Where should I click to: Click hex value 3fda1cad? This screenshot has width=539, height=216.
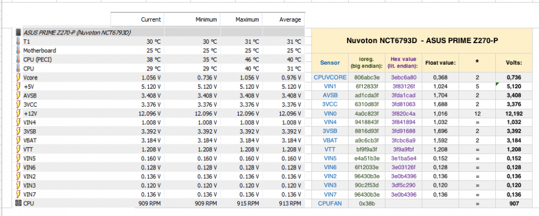click(403, 95)
